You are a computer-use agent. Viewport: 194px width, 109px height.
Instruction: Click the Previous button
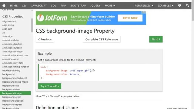[45, 39]
